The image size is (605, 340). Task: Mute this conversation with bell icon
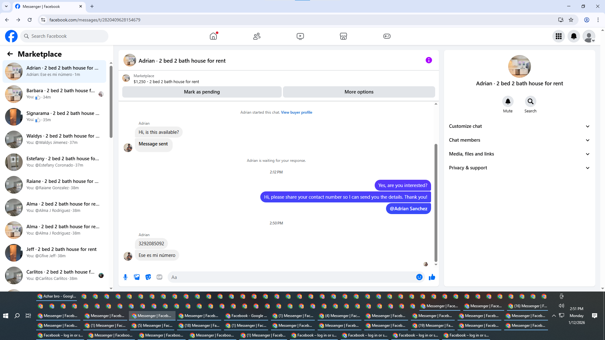click(x=508, y=101)
